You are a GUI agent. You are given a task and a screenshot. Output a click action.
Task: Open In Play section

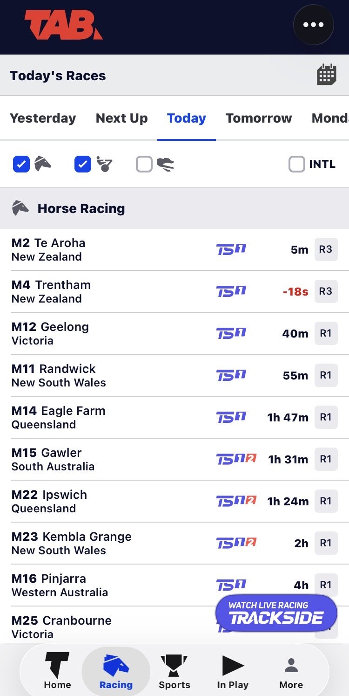233,671
